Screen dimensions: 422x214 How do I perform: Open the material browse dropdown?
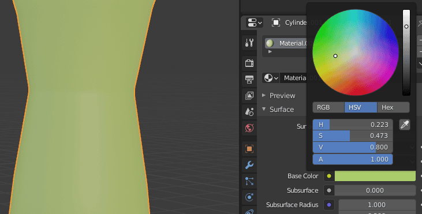click(x=271, y=78)
